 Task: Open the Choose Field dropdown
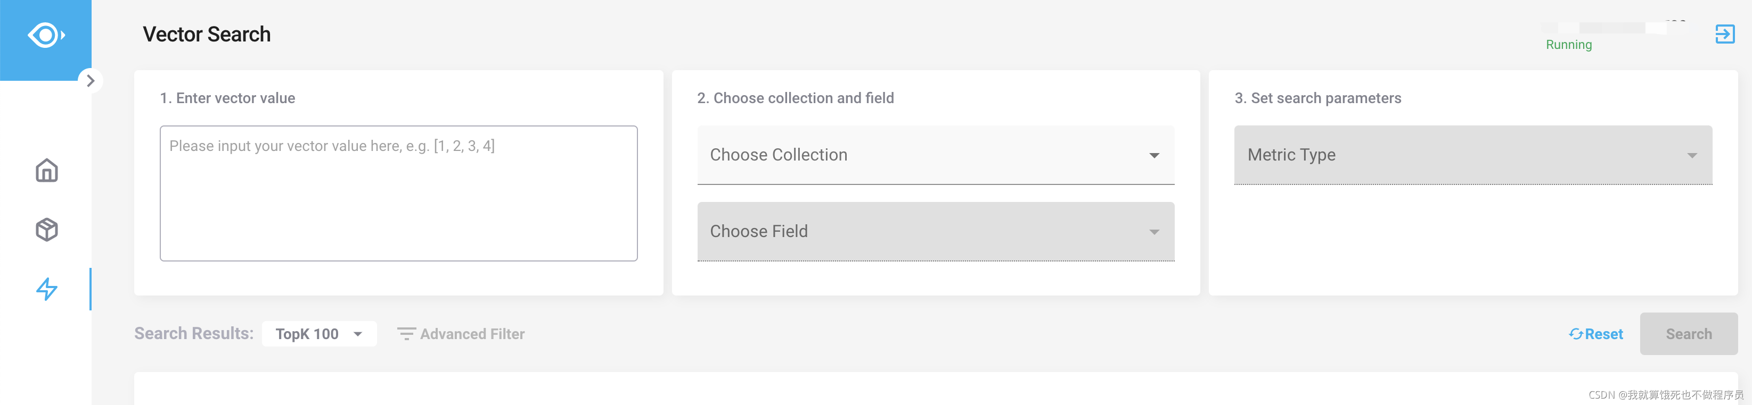pos(935,231)
